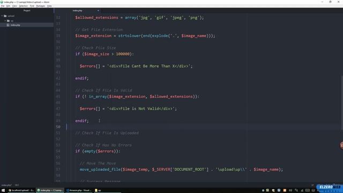Click the orange tray application icon
This screenshot has width=343, height=193.
285,190
